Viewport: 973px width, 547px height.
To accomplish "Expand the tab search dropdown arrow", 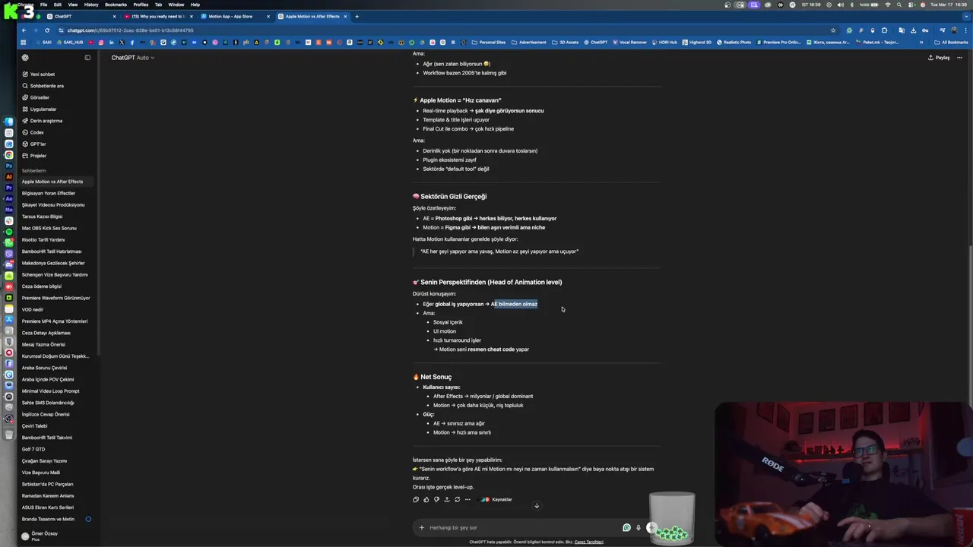I will click(x=966, y=17).
